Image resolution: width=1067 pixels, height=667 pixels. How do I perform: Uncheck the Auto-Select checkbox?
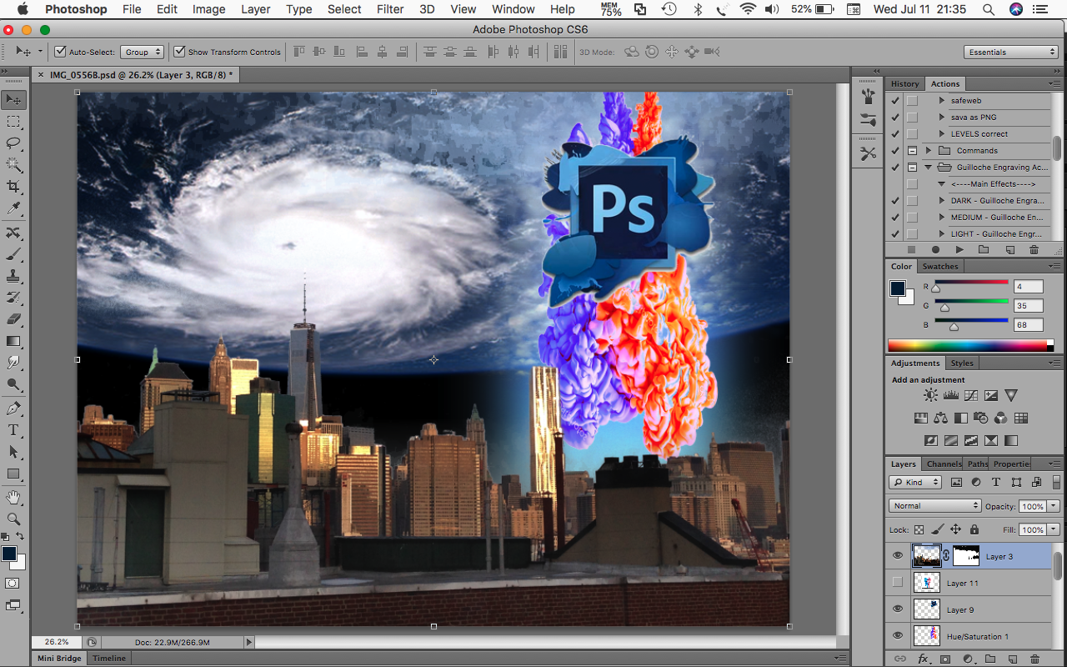(60, 52)
